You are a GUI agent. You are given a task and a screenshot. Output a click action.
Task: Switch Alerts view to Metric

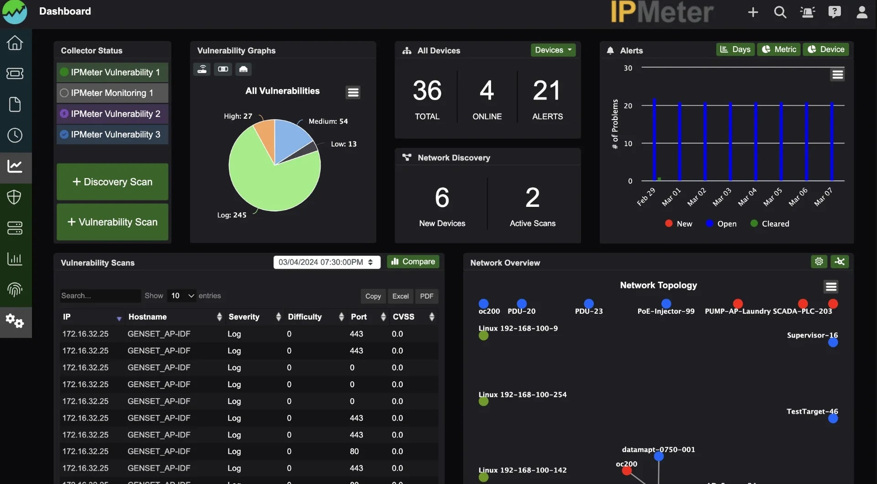779,49
